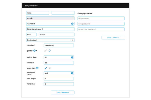Click the greyed-out email field anna@
The width and height of the screenshot is (151, 100).
(50, 18)
